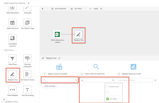Select the Group By tile

[x=27, y=9]
